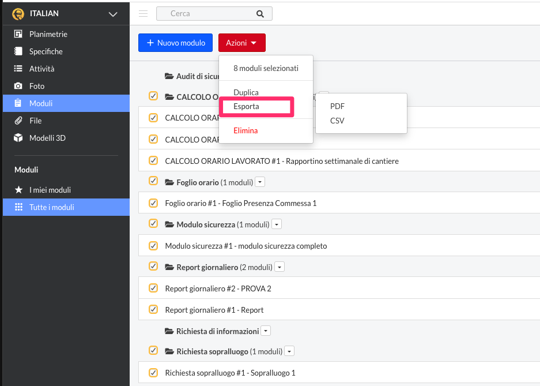The height and width of the screenshot is (386, 540).
Task: Select Elimina in the Azioni menu
Action: tap(246, 130)
